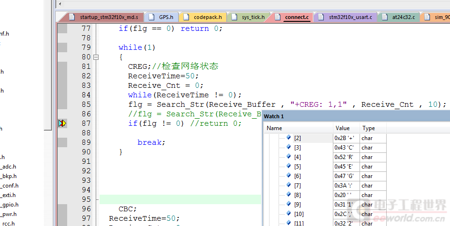The width and height of the screenshot is (450, 226).
Task: Switch to sys_tick.h tab
Action: point(249,17)
